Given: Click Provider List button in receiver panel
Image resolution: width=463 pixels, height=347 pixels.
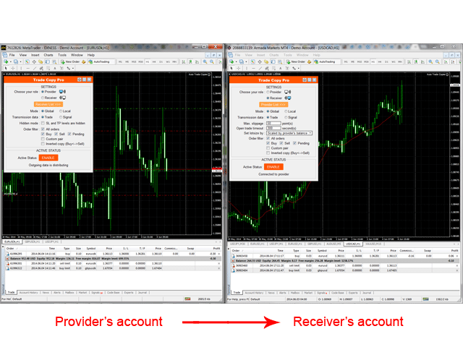Looking at the screenshot, I should click(x=273, y=104).
